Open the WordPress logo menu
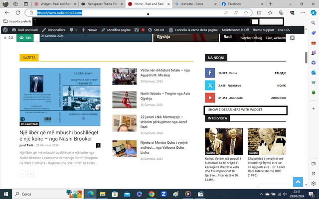 click(5, 30)
